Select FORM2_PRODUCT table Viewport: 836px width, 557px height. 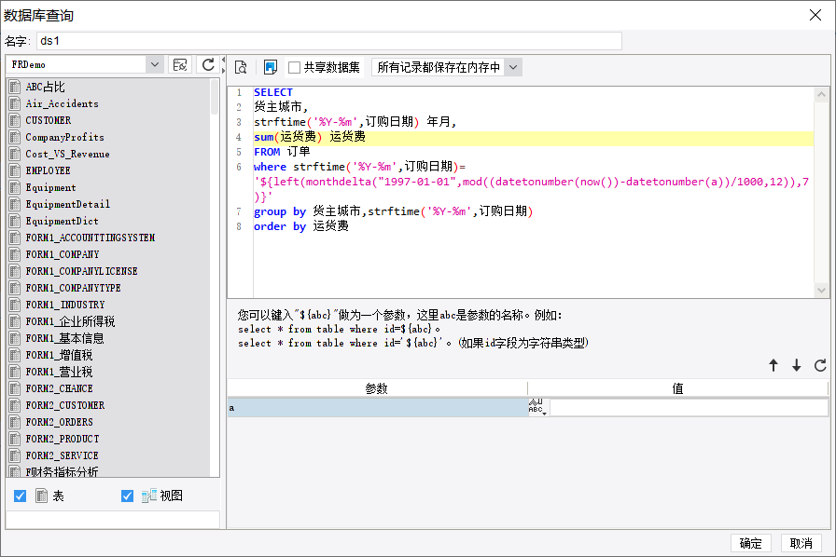63,439
